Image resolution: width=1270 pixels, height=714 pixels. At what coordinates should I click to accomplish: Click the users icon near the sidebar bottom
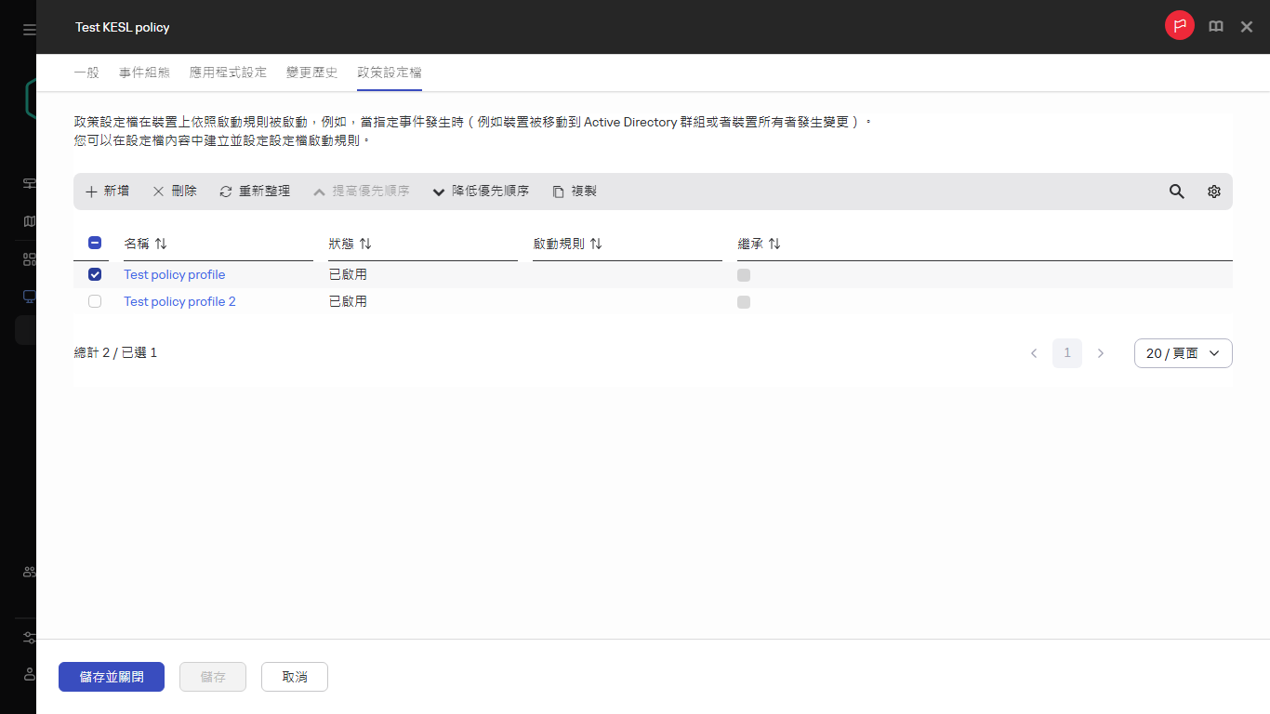[29, 571]
